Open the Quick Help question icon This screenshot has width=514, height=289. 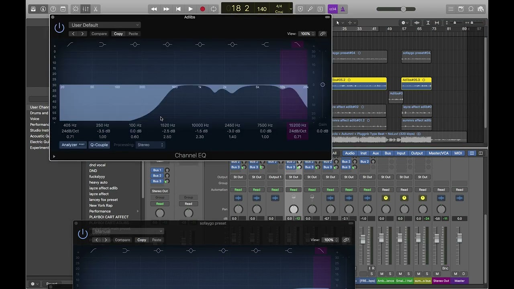point(53,9)
